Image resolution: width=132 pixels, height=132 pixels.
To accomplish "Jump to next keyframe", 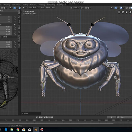I will [49, 117].
